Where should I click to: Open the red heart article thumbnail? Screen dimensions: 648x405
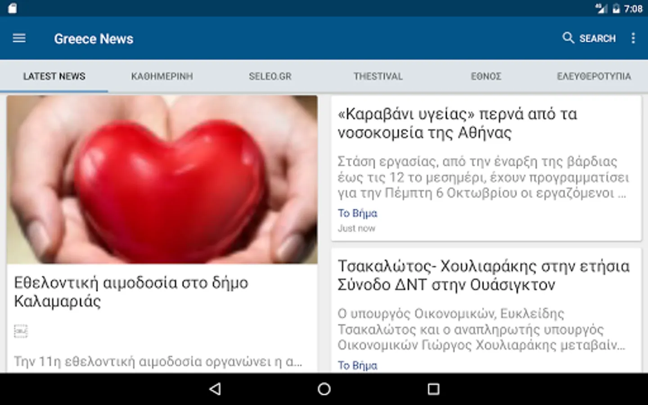pyautogui.click(x=162, y=180)
